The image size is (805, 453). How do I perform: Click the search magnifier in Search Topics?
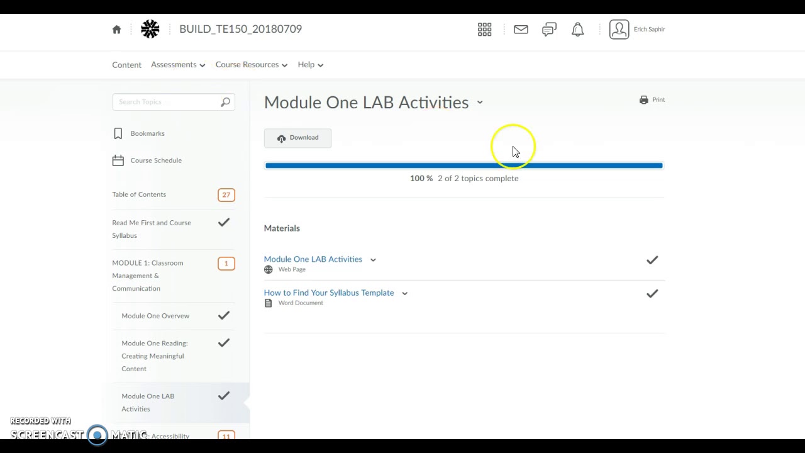(x=225, y=102)
